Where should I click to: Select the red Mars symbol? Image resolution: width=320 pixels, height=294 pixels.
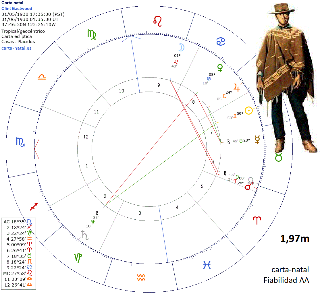point(248,187)
